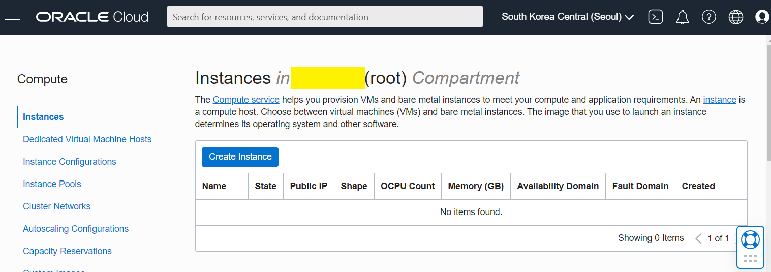Select Instances in the Compute sidebar
The height and width of the screenshot is (272, 771).
43,117
